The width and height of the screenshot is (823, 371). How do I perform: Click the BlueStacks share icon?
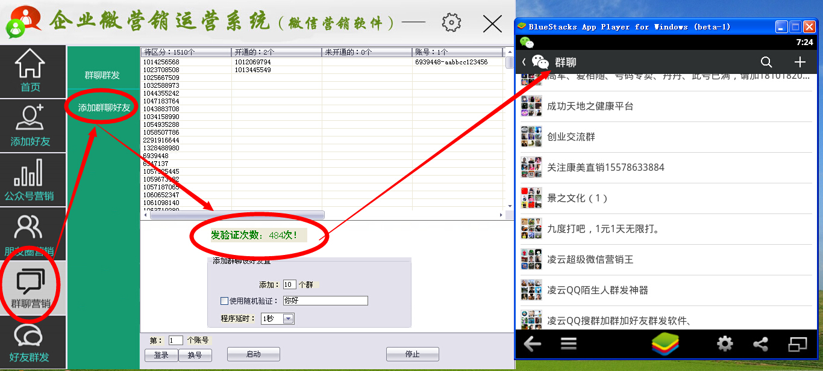761,344
